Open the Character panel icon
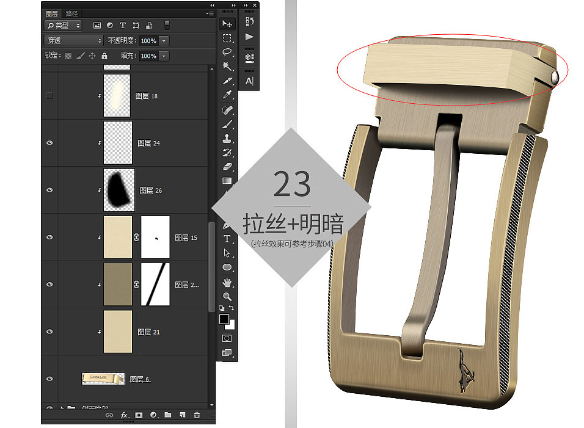Viewport: 584px width, 428px height. (249, 81)
